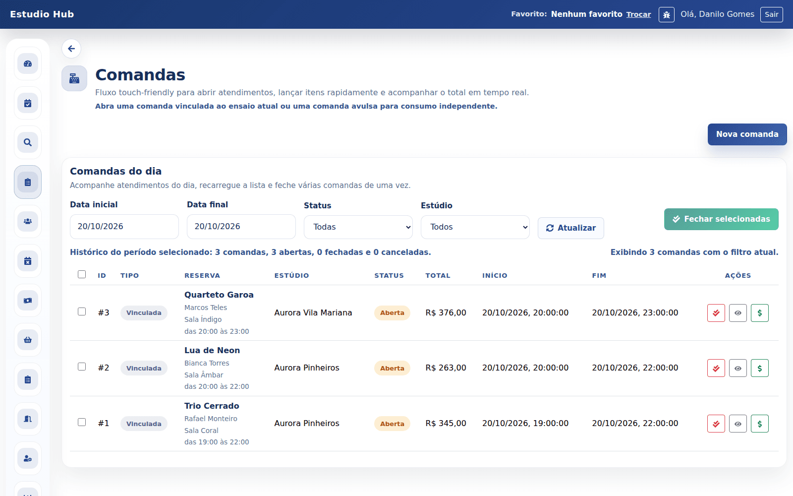Check the box for comanda #3
The width and height of the screenshot is (793, 496).
[x=82, y=311]
